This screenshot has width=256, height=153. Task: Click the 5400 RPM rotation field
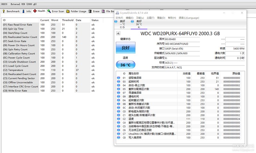click(x=235, y=49)
